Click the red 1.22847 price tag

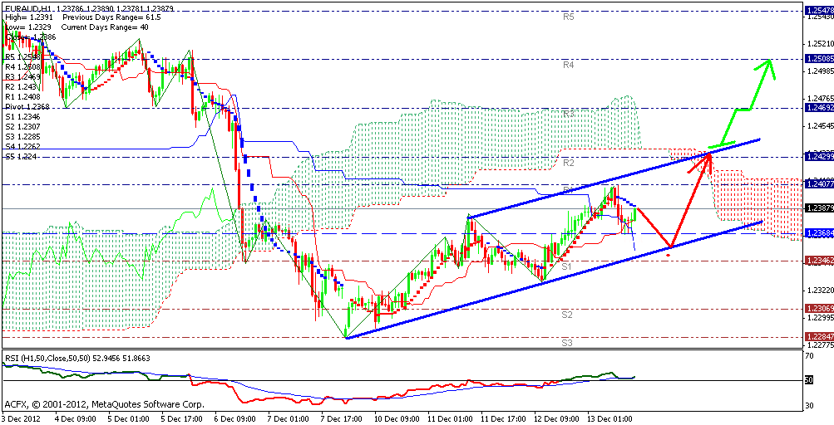[x=818, y=337]
